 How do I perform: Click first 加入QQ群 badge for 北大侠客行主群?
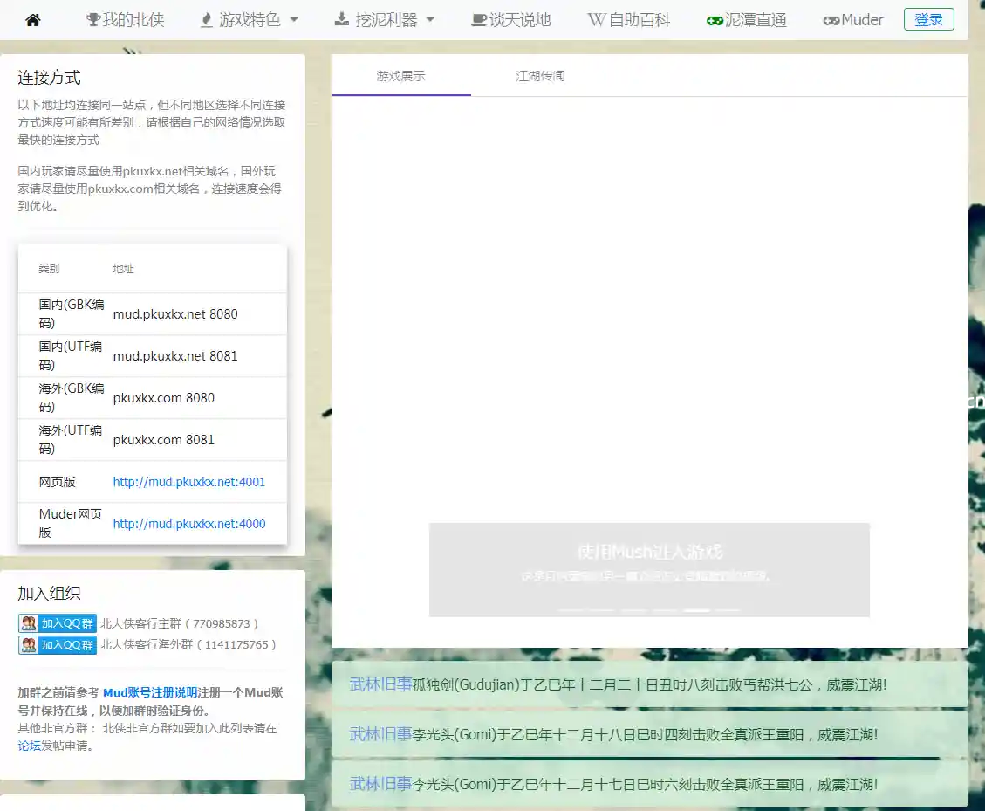pyautogui.click(x=58, y=623)
